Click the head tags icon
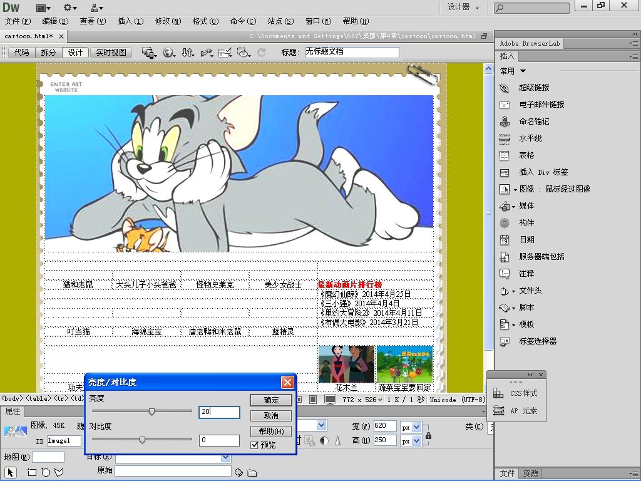641x481 pixels. point(505,291)
